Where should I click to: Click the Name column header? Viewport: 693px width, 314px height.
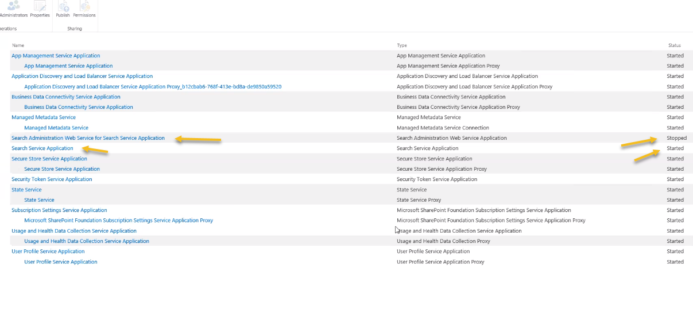click(x=18, y=45)
